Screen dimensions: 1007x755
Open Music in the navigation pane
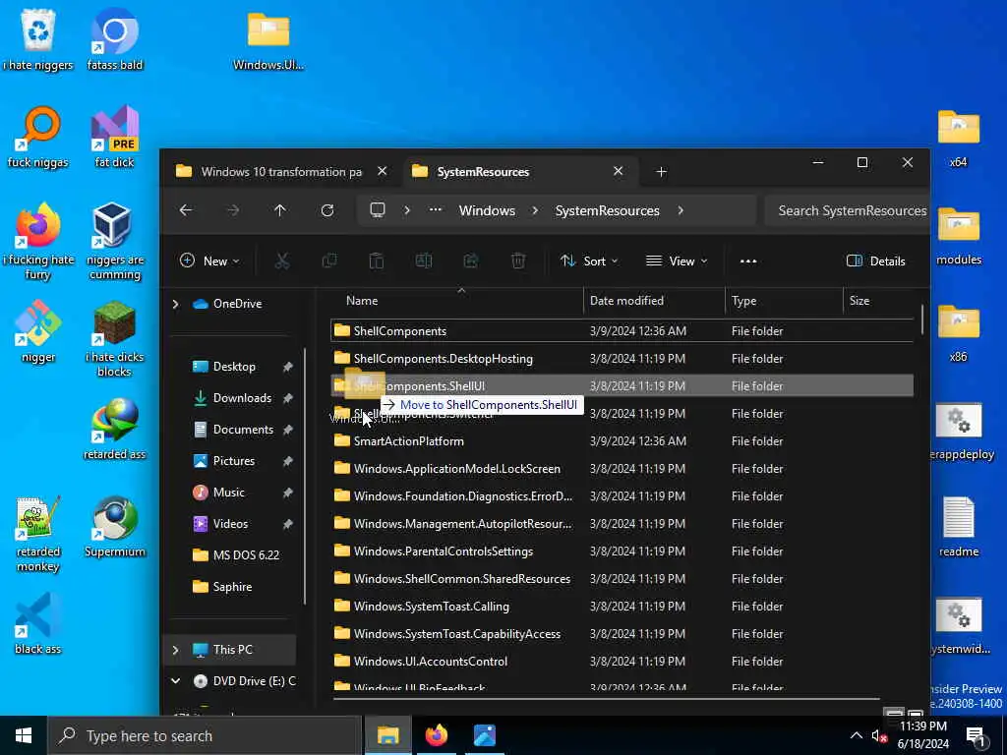[228, 493]
